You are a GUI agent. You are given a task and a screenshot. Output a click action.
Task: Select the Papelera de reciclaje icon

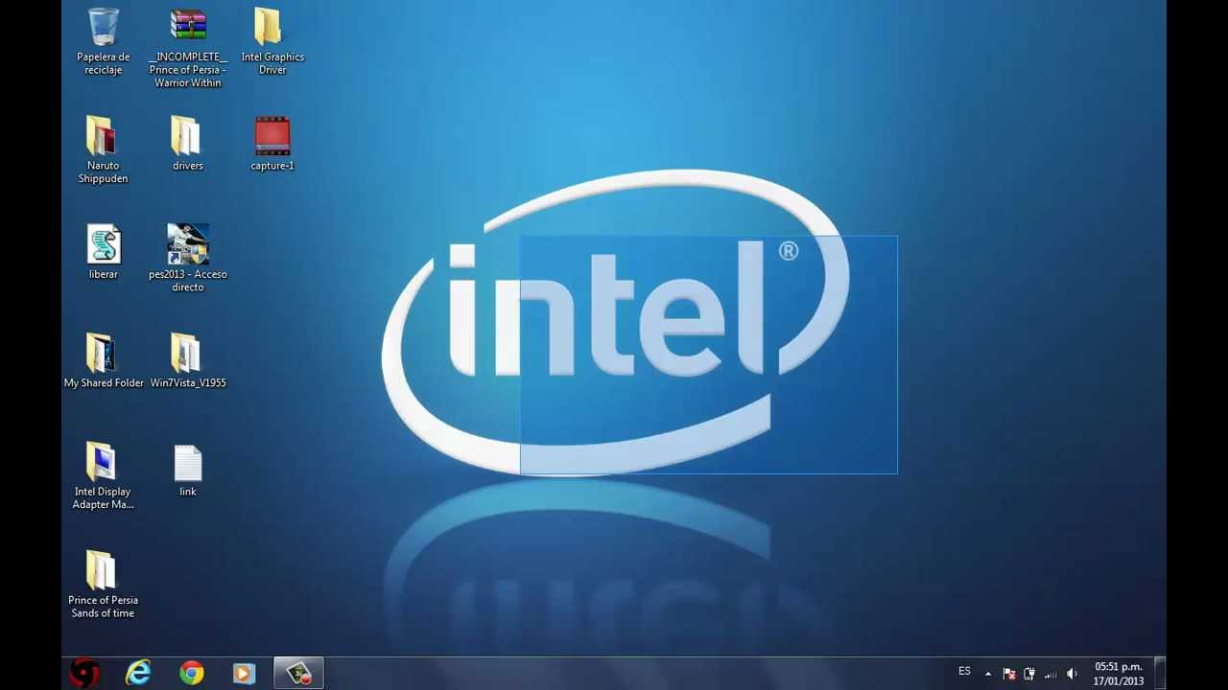coord(103,42)
